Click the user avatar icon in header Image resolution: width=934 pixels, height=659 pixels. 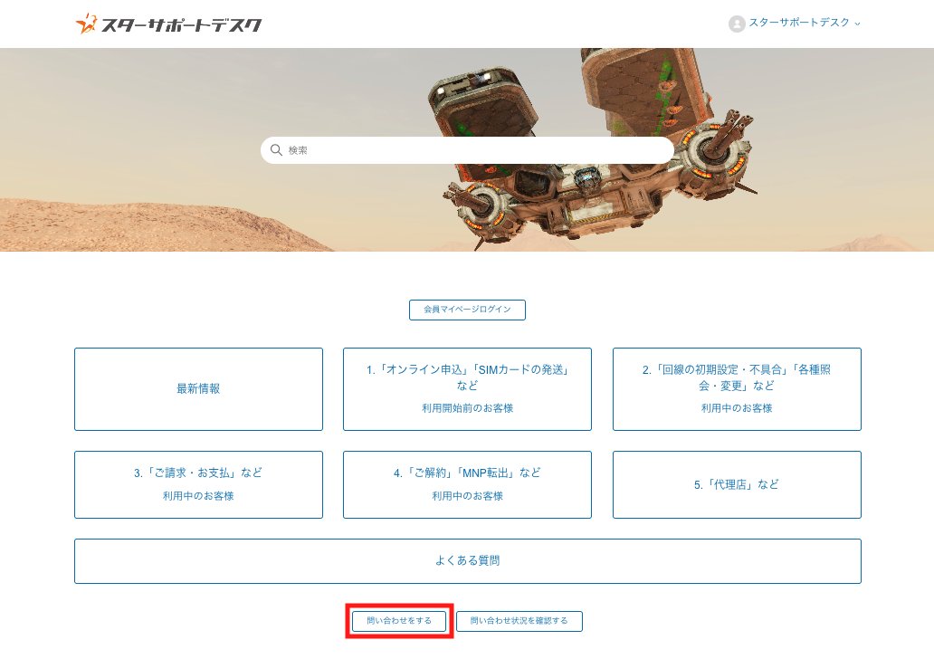[x=737, y=24]
